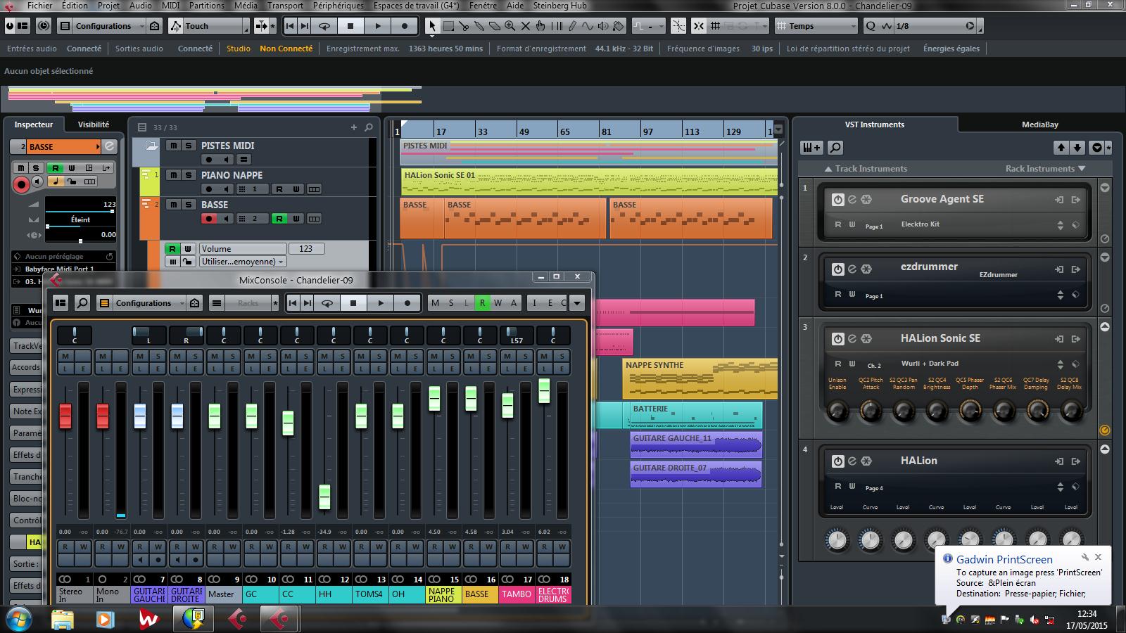Click inspector record enable button for BASSE
This screenshot has height=633, width=1126.
click(x=21, y=184)
